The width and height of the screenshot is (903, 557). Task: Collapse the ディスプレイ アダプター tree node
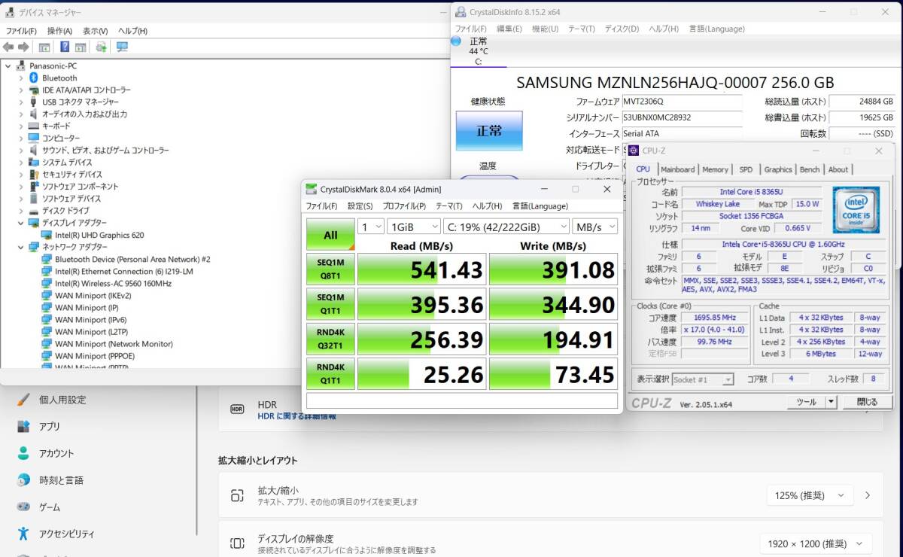(x=21, y=223)
